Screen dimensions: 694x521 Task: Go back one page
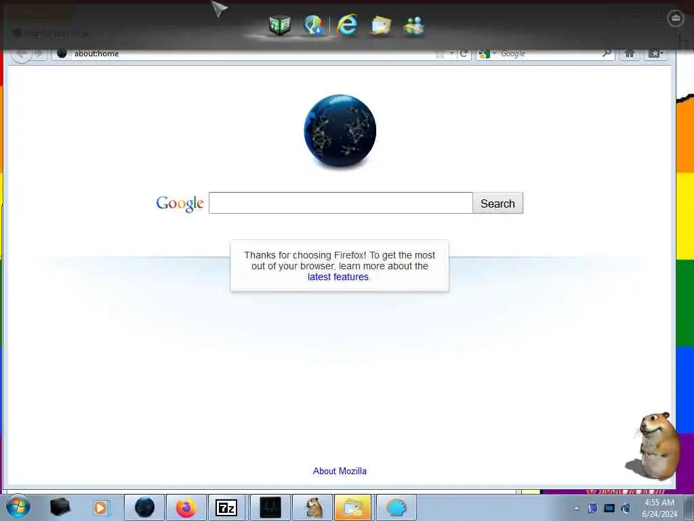21,54
